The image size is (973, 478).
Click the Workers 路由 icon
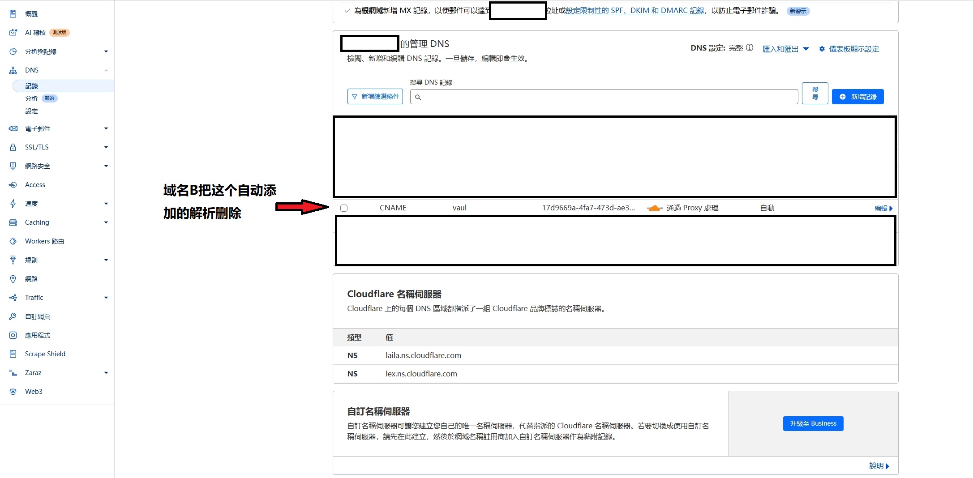(x=13, y=241)
